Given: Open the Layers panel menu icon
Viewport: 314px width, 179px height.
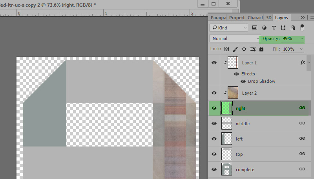Looking at the screenshot, I should pos(312,18).
